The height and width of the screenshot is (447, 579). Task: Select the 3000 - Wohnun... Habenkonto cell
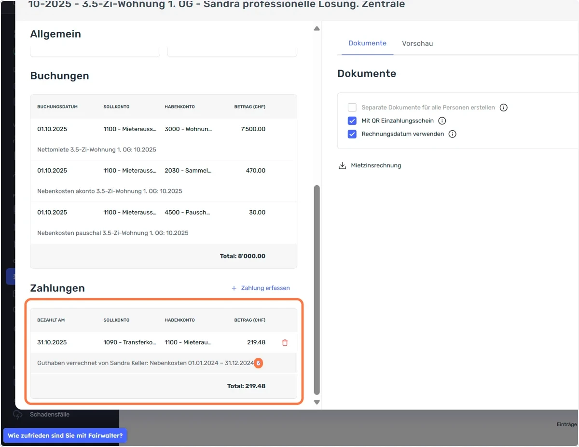(x=188, y=129)
